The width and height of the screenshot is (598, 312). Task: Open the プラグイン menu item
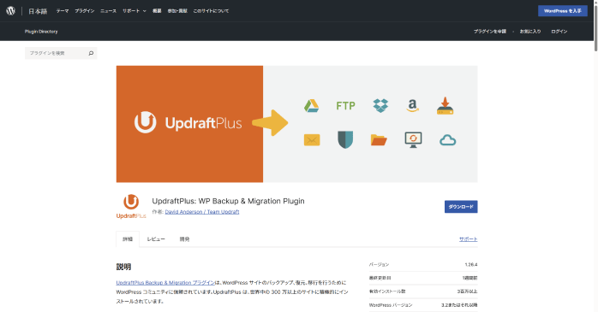coord(84,11)
